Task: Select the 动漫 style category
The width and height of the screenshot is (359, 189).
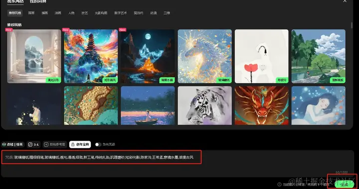Action: coord(154,13)
